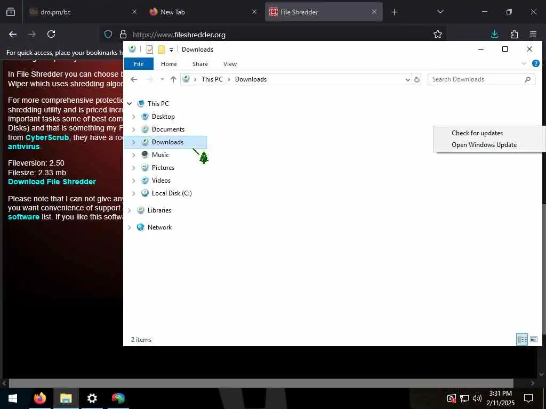Click the site security padlock icon
Viewport: 546px width, 409px height.
pos(123,35)
